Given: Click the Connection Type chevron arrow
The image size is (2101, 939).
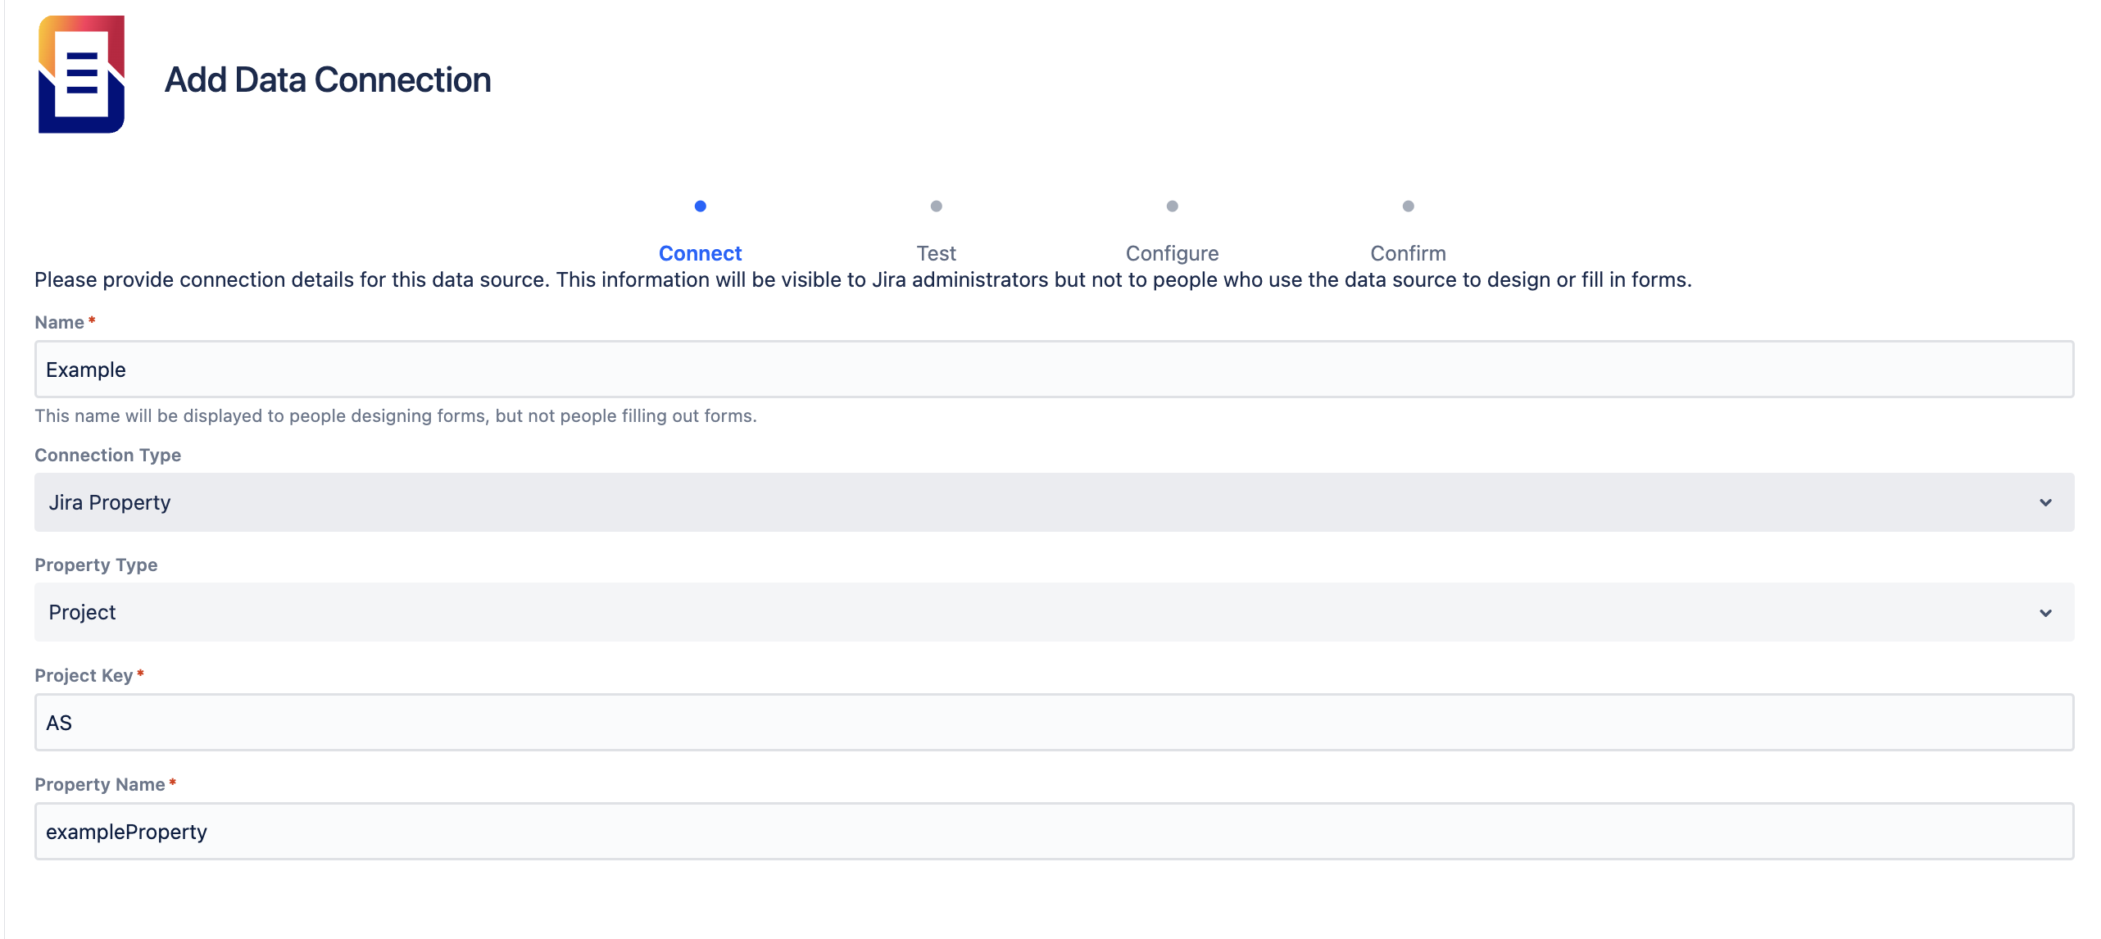Looking at the screenshot, I should [x=2045, y=502].
